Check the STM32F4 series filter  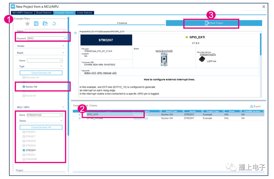24,132
